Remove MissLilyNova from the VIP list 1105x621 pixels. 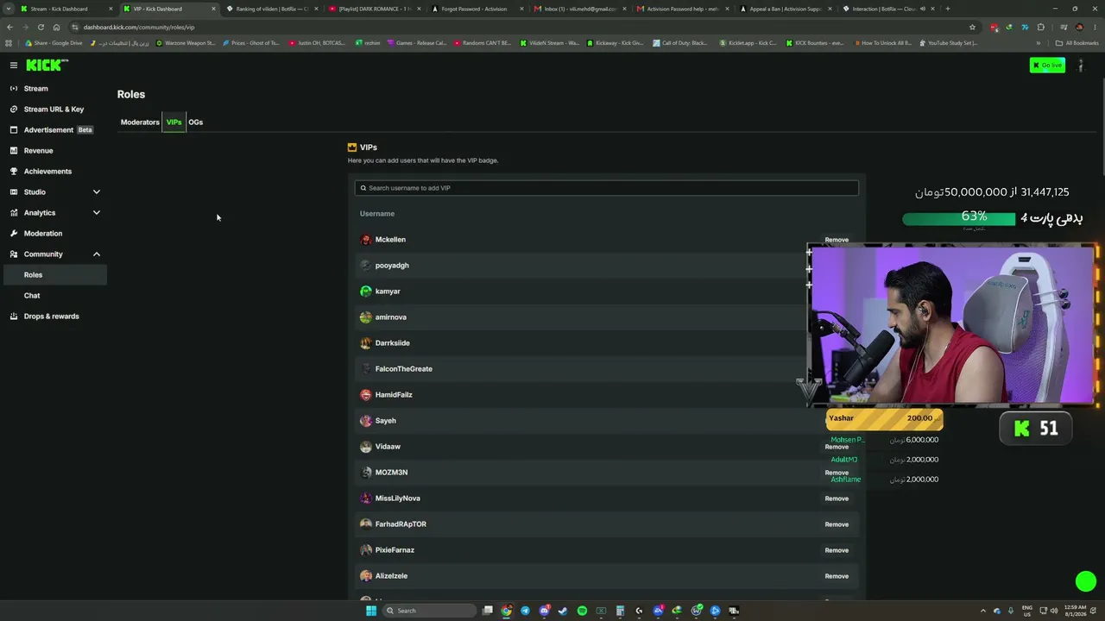tap(837, 499)
